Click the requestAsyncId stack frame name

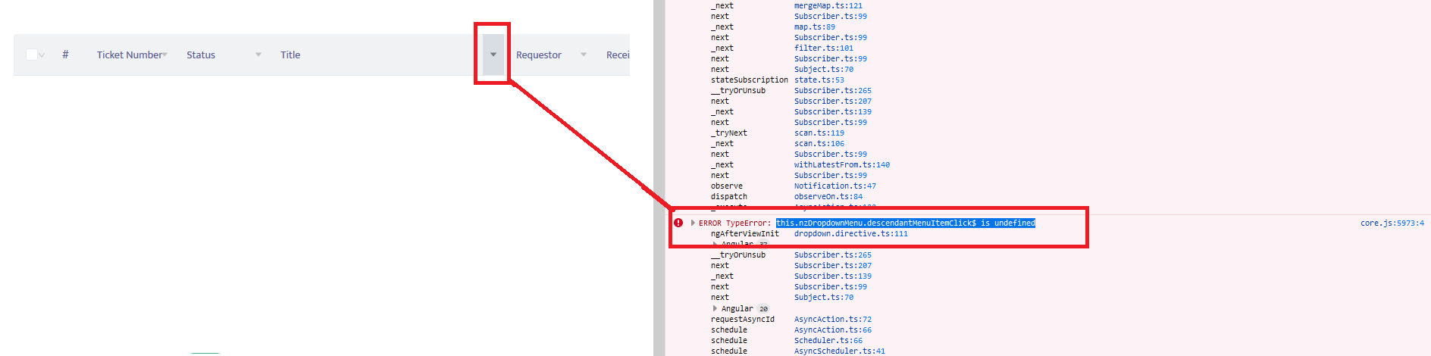point(742,319)
